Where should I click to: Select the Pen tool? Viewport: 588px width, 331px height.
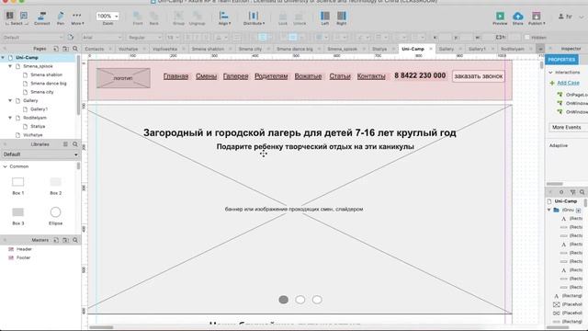61,17
